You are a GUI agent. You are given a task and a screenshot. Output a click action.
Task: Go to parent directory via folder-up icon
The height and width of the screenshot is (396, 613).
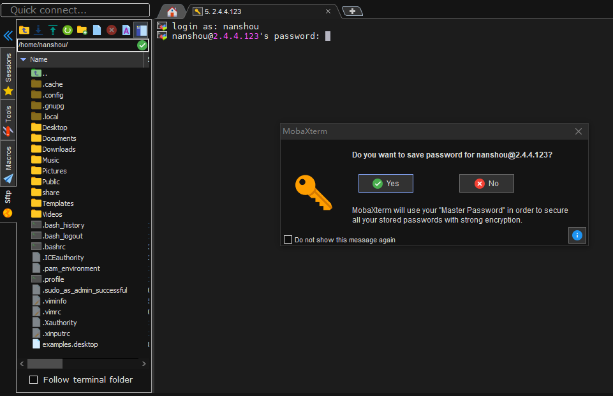[24, 30]
